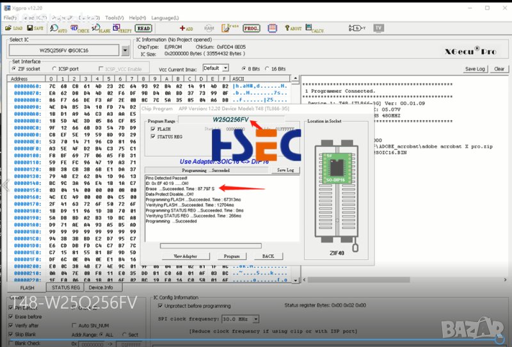Switch to the Device.Info tab
Image resolution: width=512 pixels, height=347 pixels.
tap(100, 287)
